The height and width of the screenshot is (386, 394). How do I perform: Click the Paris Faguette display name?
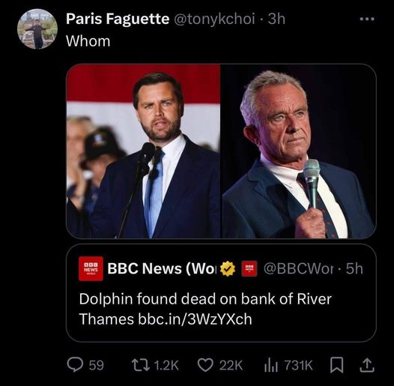[x=118, y=19]
